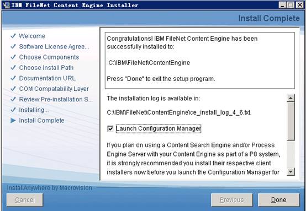
Task: Click the arrow beside Install Complete step
Action: coord(13,121)
